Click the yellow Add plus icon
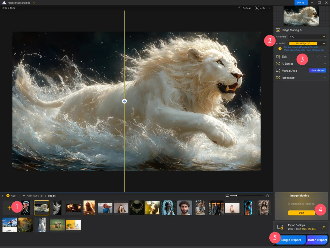 (8, 196)
